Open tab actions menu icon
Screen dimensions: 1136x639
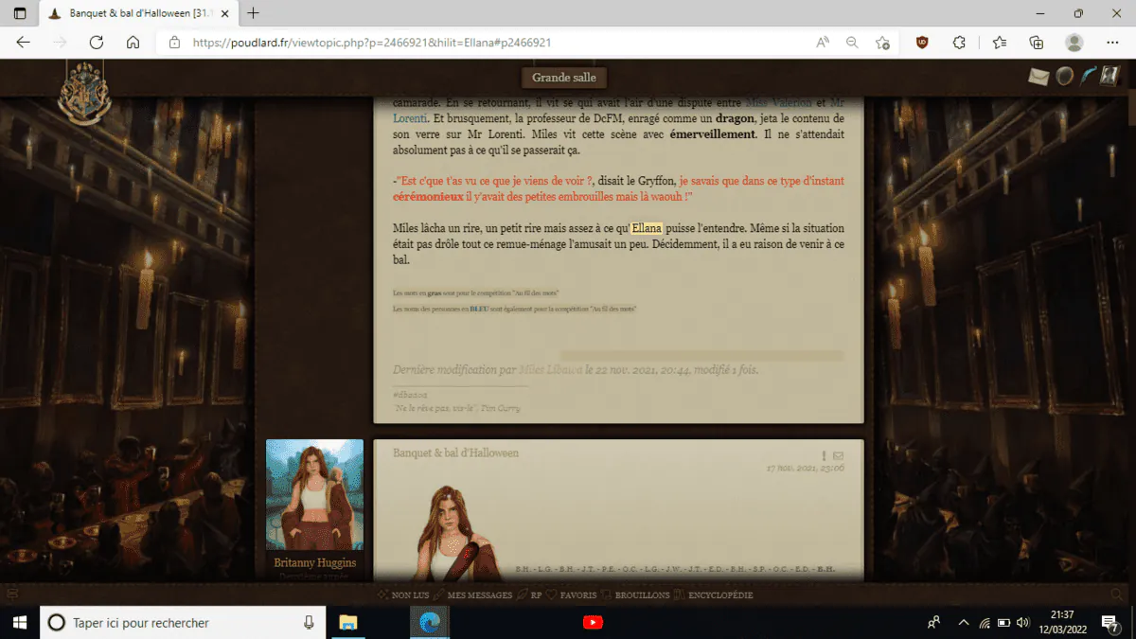[20, 13]
